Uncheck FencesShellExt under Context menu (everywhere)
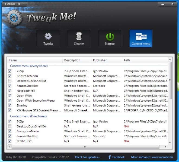 click(10, 86)
